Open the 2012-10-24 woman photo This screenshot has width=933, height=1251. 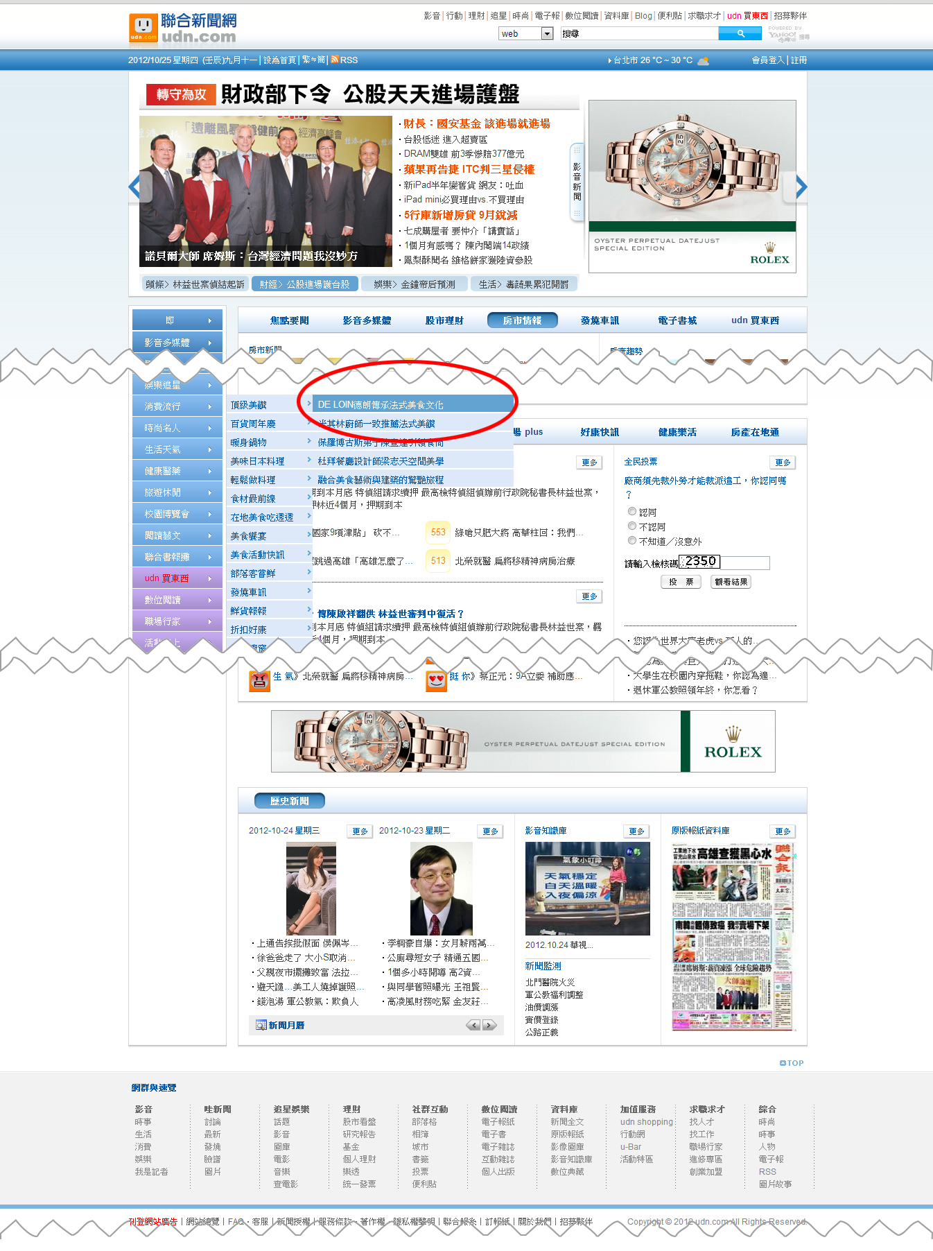click(x=311, y=888)
